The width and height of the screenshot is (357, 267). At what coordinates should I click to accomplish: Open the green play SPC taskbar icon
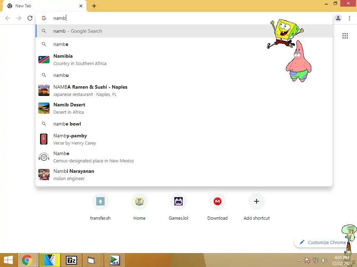point(114,260)
